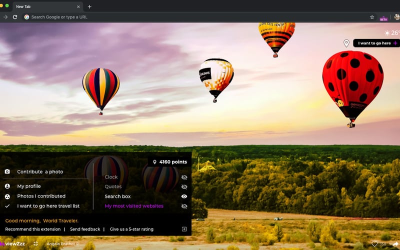Click the sign out exit icon in menu panel
Image resolution: width=400 pixels, height=250 pixels.
[x=184, y=229]
